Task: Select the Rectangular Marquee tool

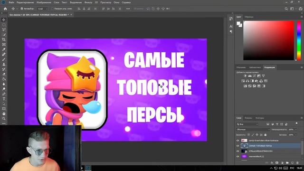Action: [x=4, y=25]
